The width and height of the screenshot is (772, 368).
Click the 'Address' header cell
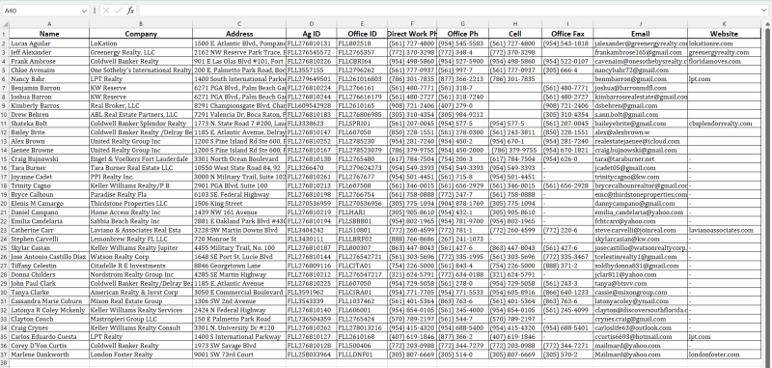(x=239, y=34)
